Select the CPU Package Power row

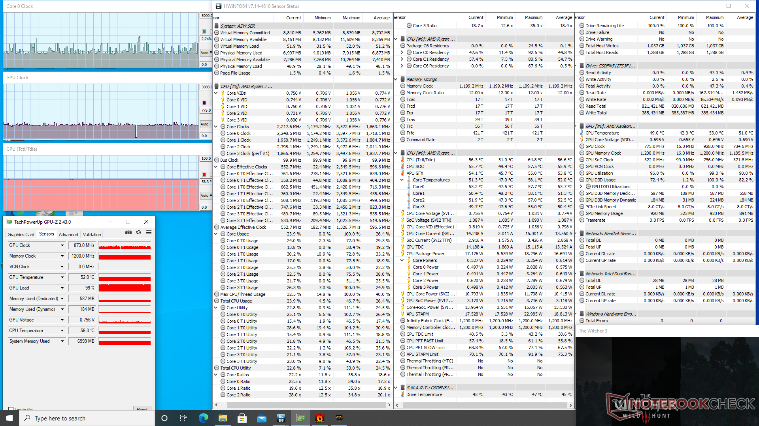coord(486,254)
